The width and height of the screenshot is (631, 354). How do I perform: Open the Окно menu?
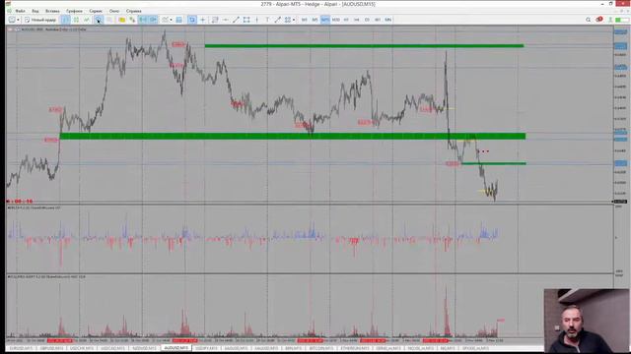click(x=114, y=11)
